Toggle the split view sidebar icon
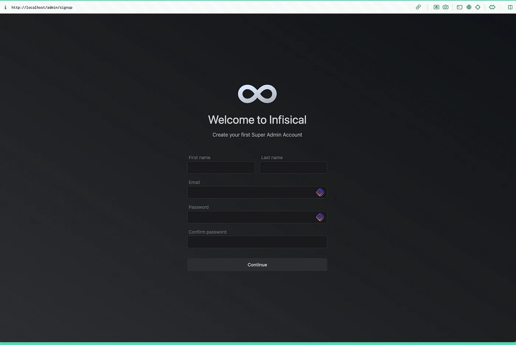This screenshot has height=345, width=516. [x=510, y=7]
